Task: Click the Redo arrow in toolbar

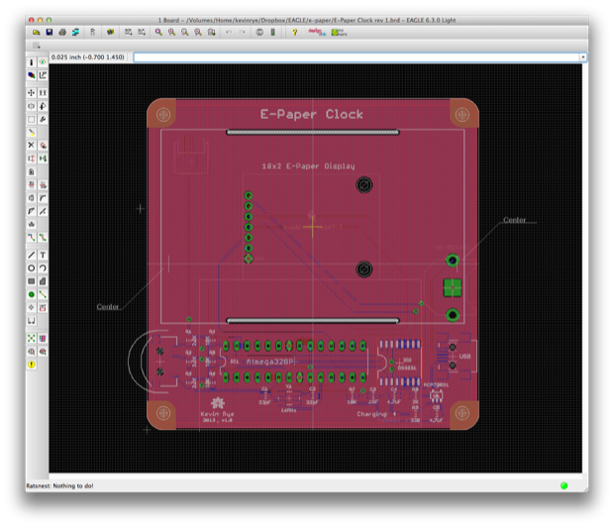Action: tap(242, 32)
